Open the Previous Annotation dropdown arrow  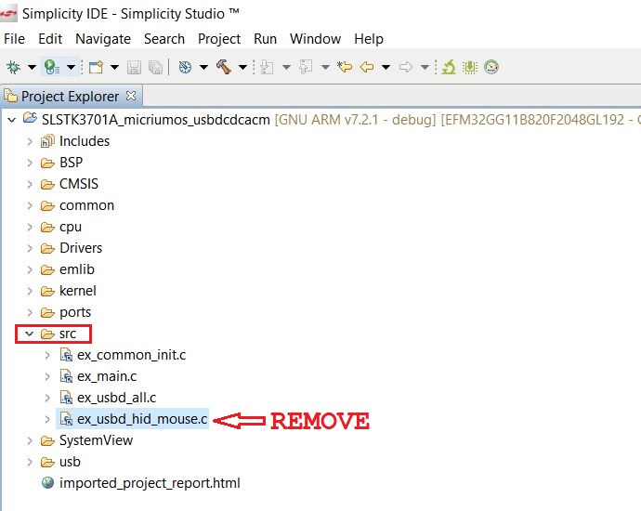point(325,67)
